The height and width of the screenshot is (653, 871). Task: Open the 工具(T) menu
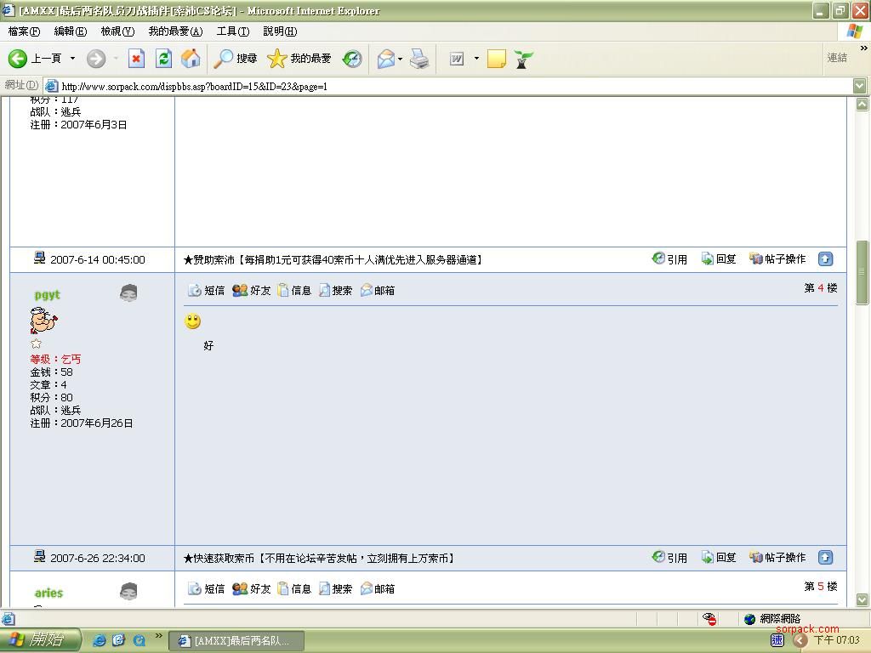click(232, 31)
